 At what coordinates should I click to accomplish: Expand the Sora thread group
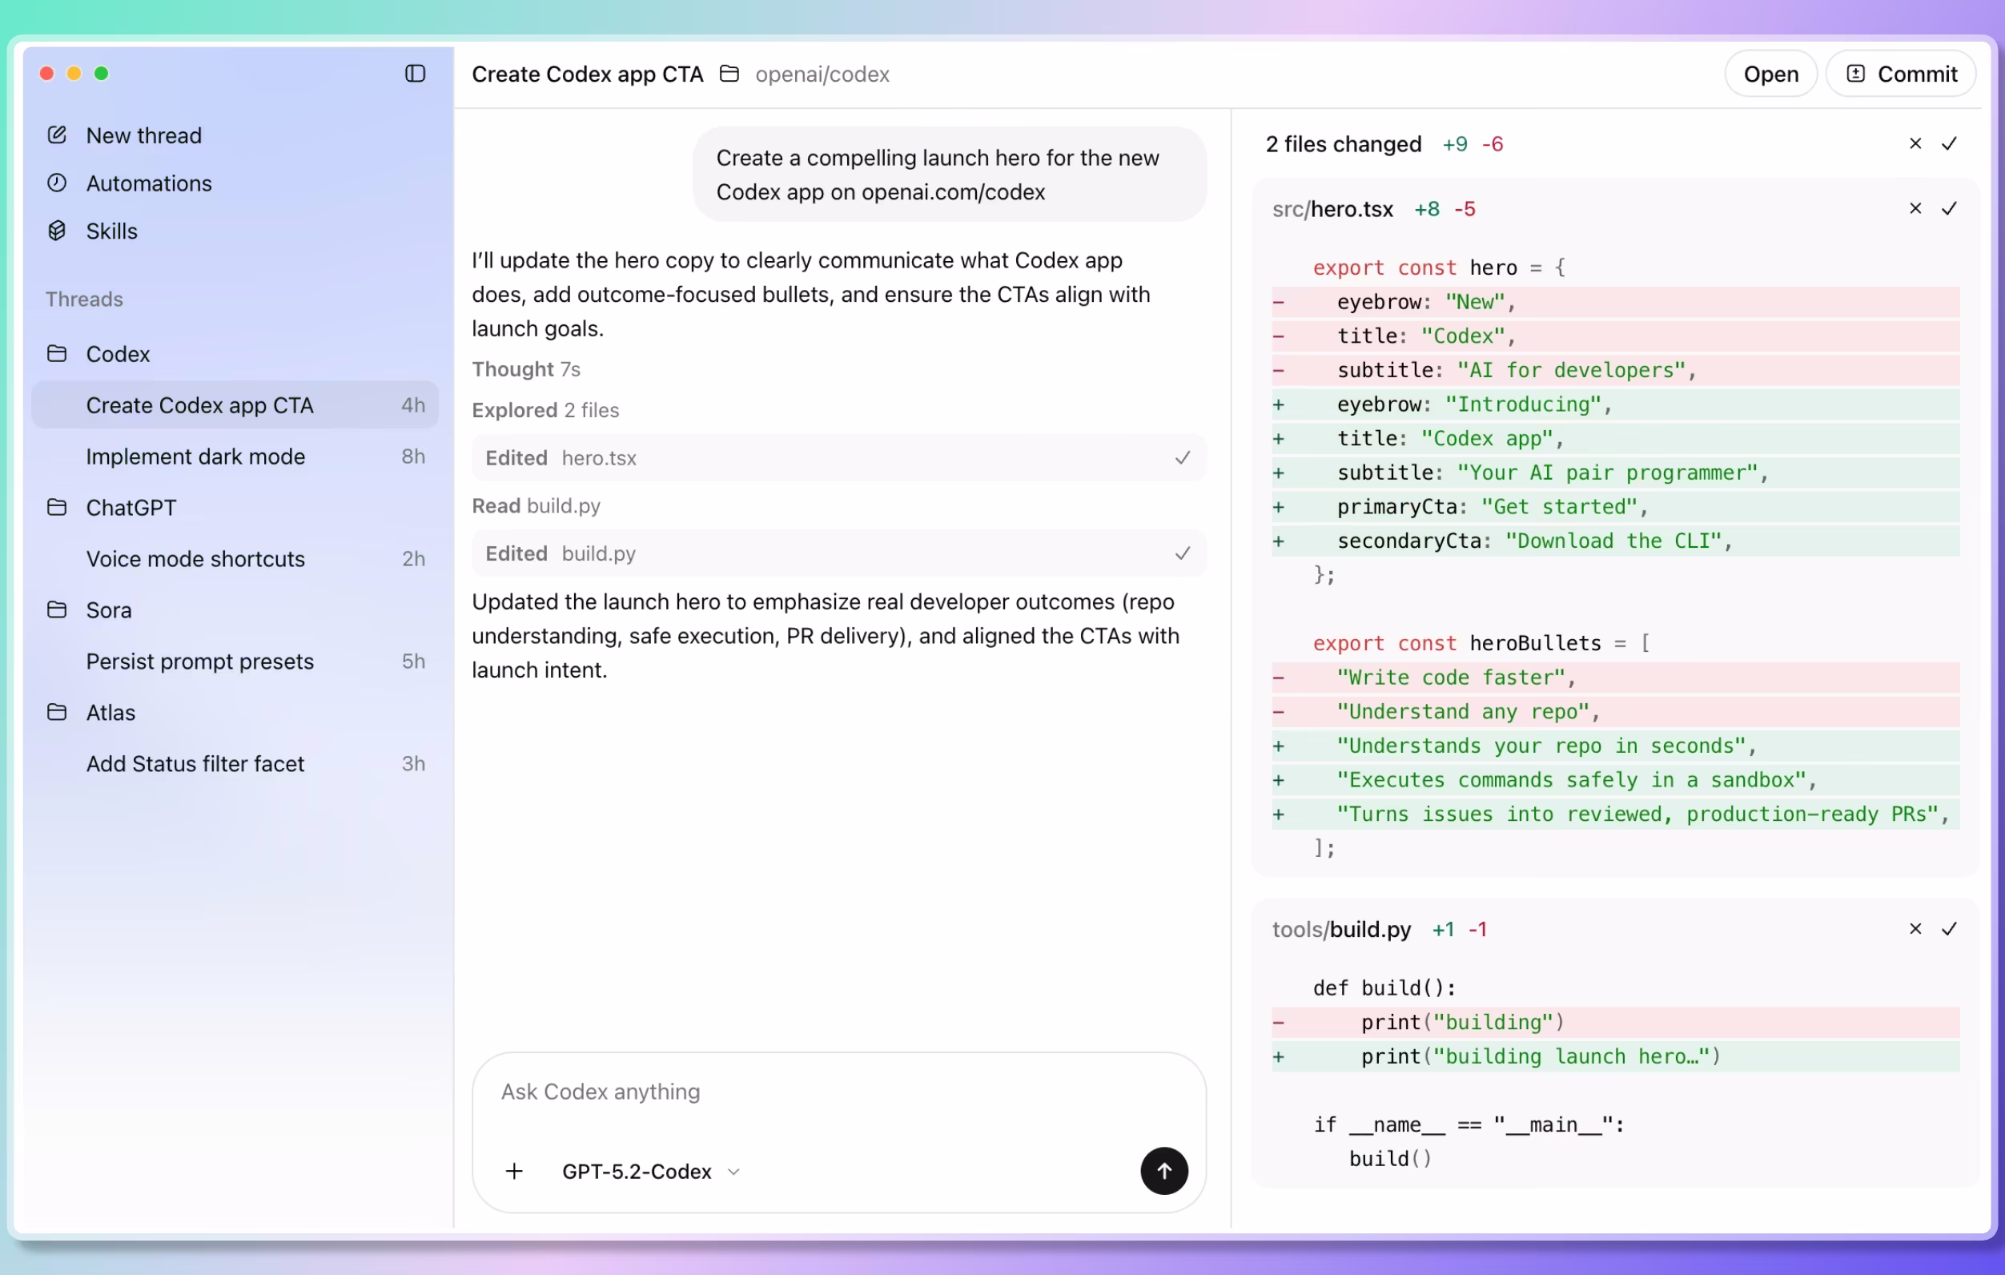[x=108, y=609]
